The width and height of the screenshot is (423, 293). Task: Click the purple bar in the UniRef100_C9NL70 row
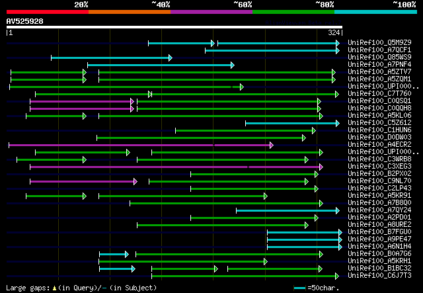(84, 182)
